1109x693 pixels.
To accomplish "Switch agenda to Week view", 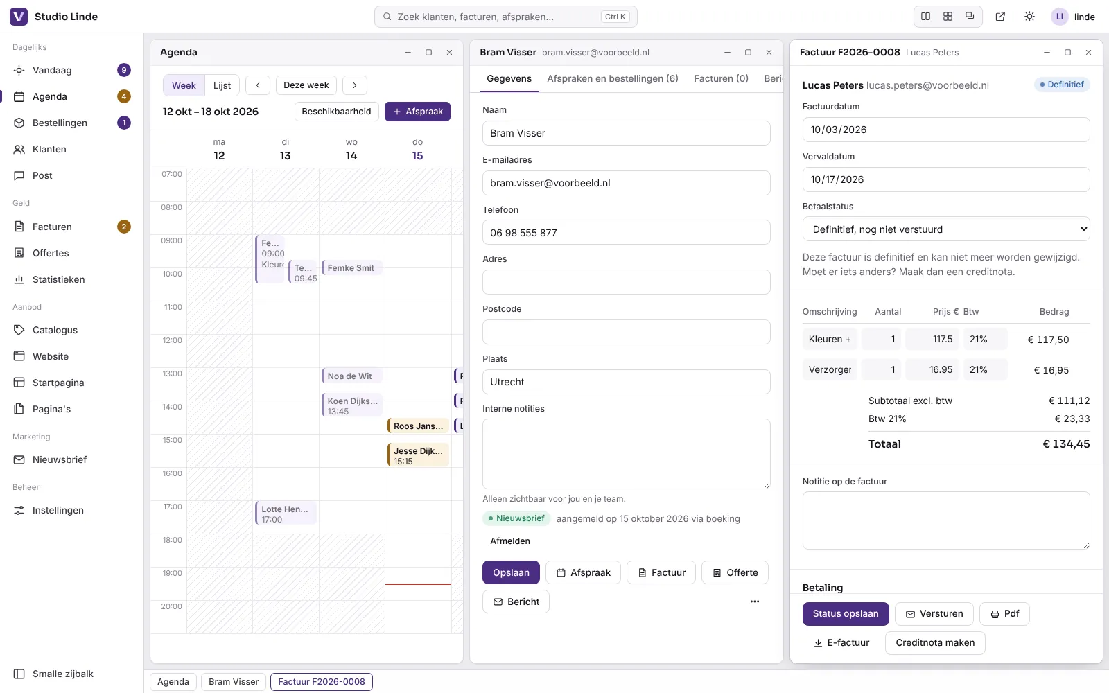I will click(x=184, y=85).
